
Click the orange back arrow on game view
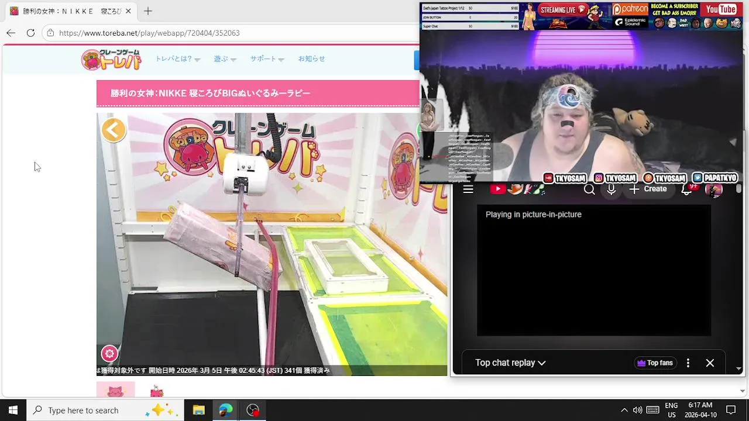coord(114,130)
